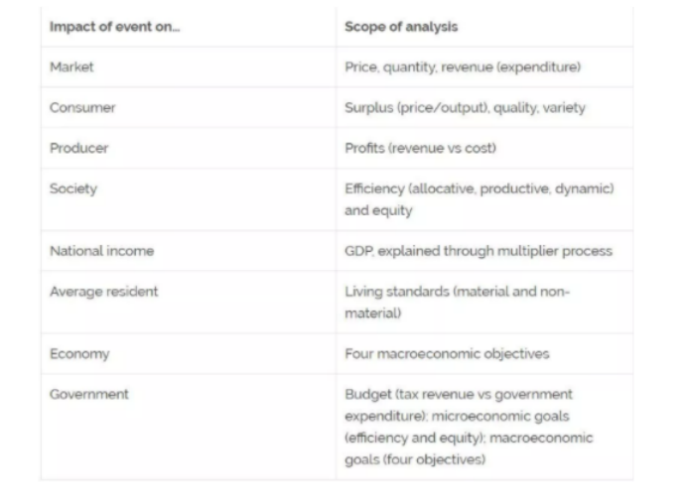Click 'and equity' text in Society row
This screenshot has height=503, width=686.
[378, 210]
